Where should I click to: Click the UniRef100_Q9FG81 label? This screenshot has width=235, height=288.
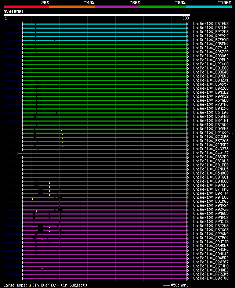211,177
